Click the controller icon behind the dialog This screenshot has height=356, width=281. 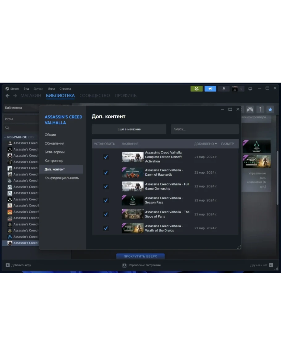(250, 109)
